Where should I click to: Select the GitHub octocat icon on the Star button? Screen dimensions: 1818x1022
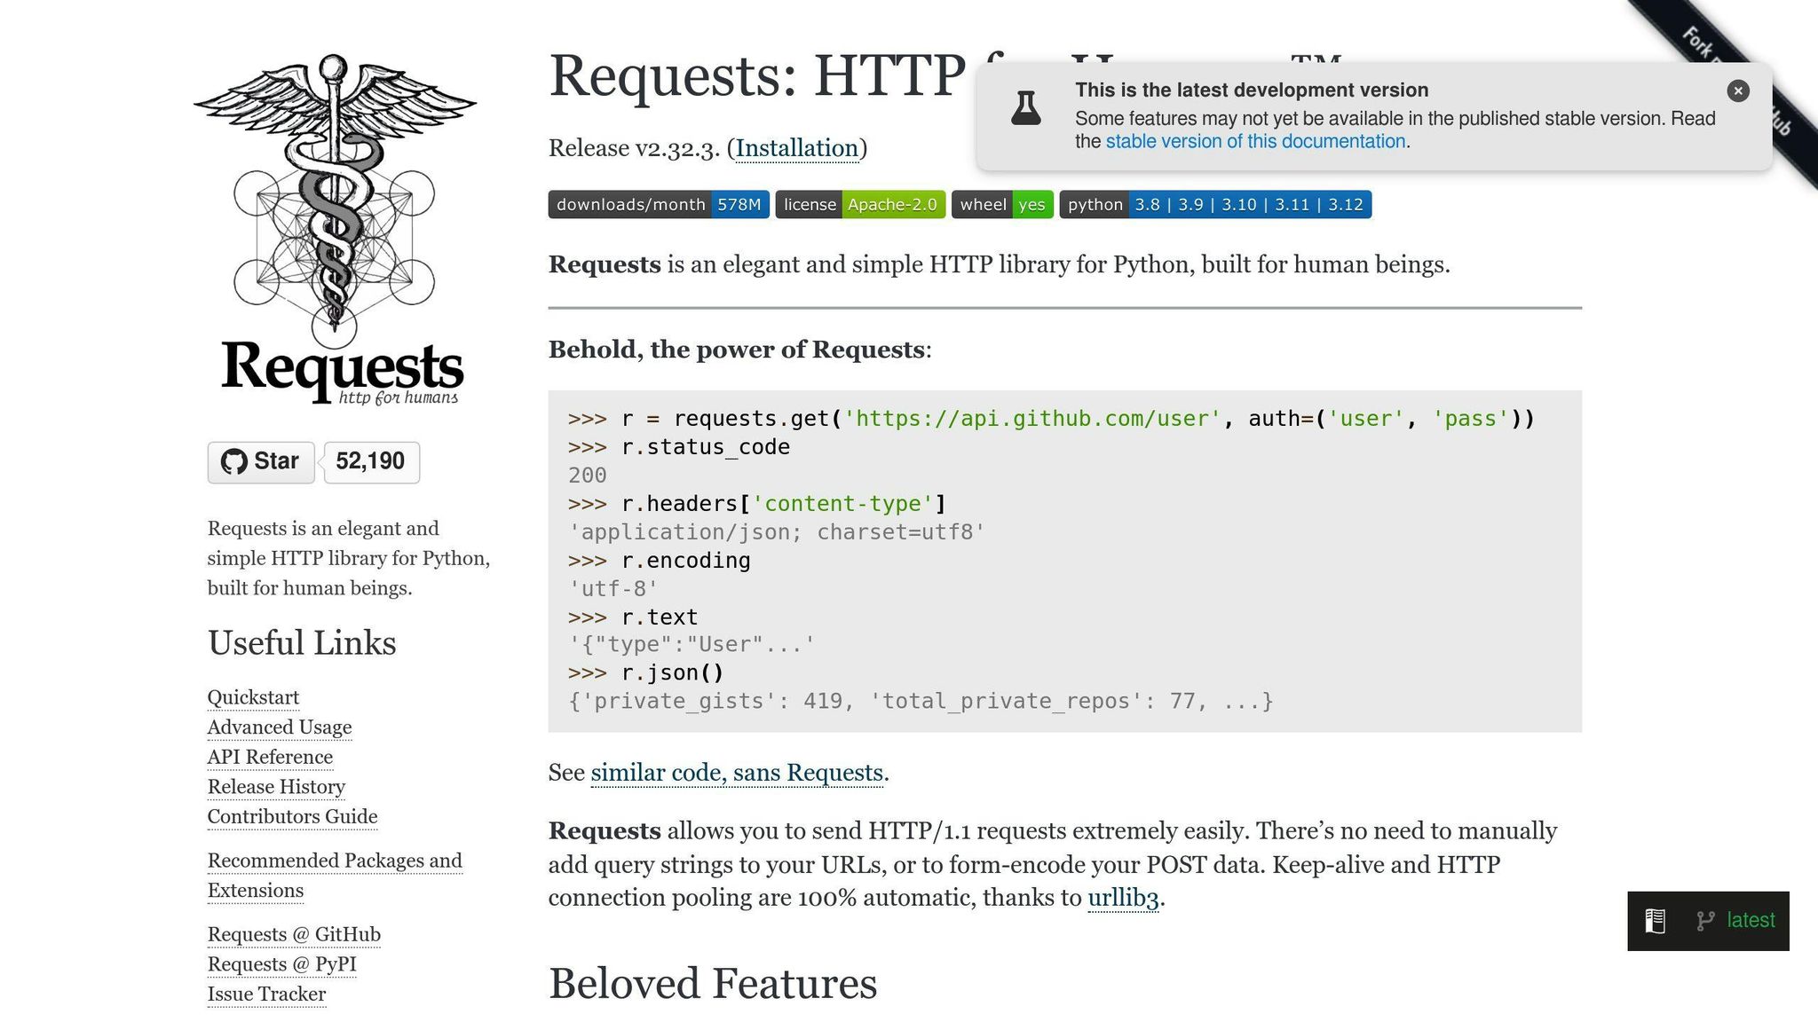click(x=234, y=461)
